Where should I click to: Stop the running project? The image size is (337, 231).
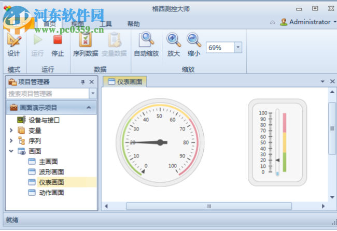pyautogui.click(x=58, y=45)
